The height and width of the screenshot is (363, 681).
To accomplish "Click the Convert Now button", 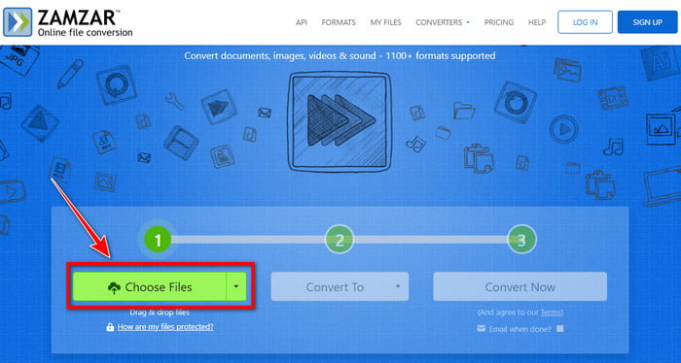I will tap(520, 286).
